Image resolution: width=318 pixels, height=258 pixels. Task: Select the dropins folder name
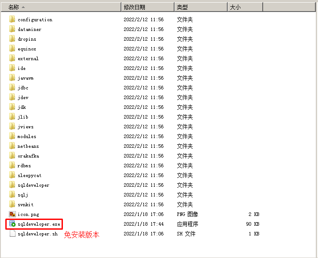pos(27,39)
